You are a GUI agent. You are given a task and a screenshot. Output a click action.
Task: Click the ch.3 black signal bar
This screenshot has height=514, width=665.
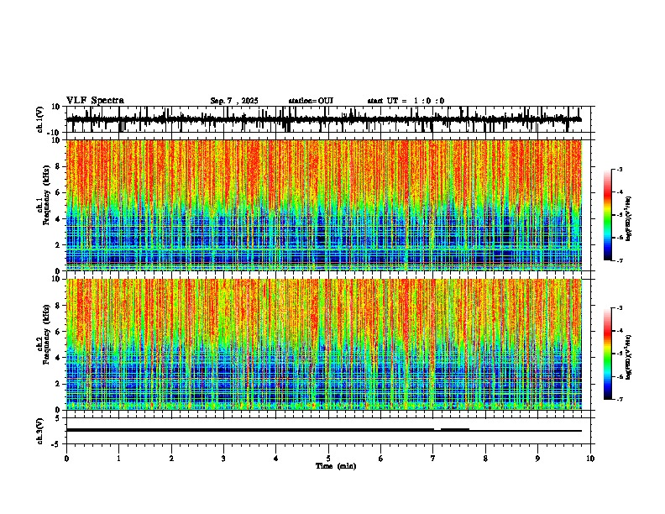pyautogui.click(x=324, y=430)
